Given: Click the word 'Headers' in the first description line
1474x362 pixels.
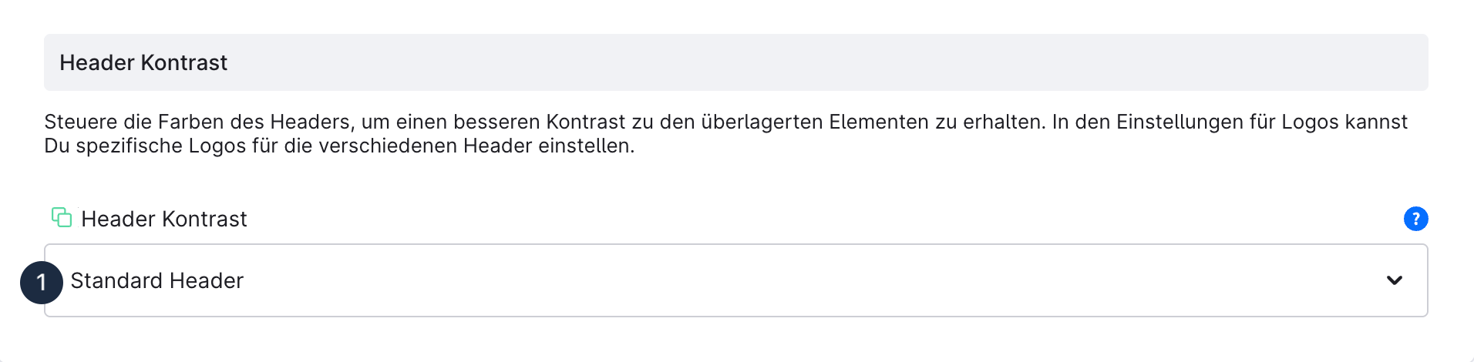Looking at the screenshot, I should [310, 122].
